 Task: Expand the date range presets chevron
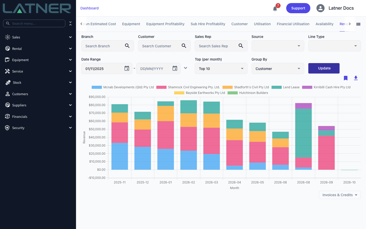pyautogui.click(x=186, y=68)
